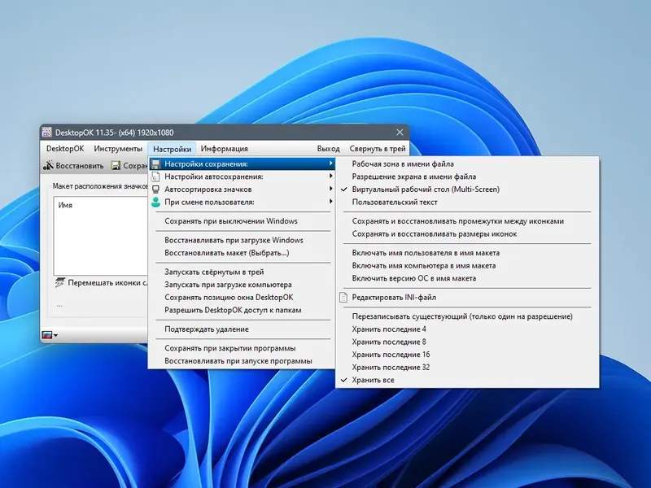Expand the Автосортировка значков submenu
This screenshot has width=651, height=488.
tap(242, 190)
